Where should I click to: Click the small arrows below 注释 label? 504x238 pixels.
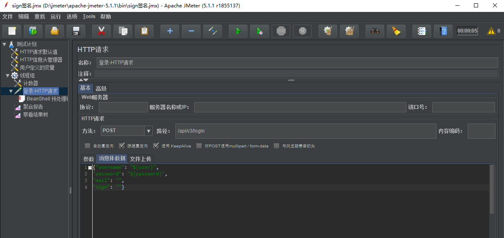83,80
